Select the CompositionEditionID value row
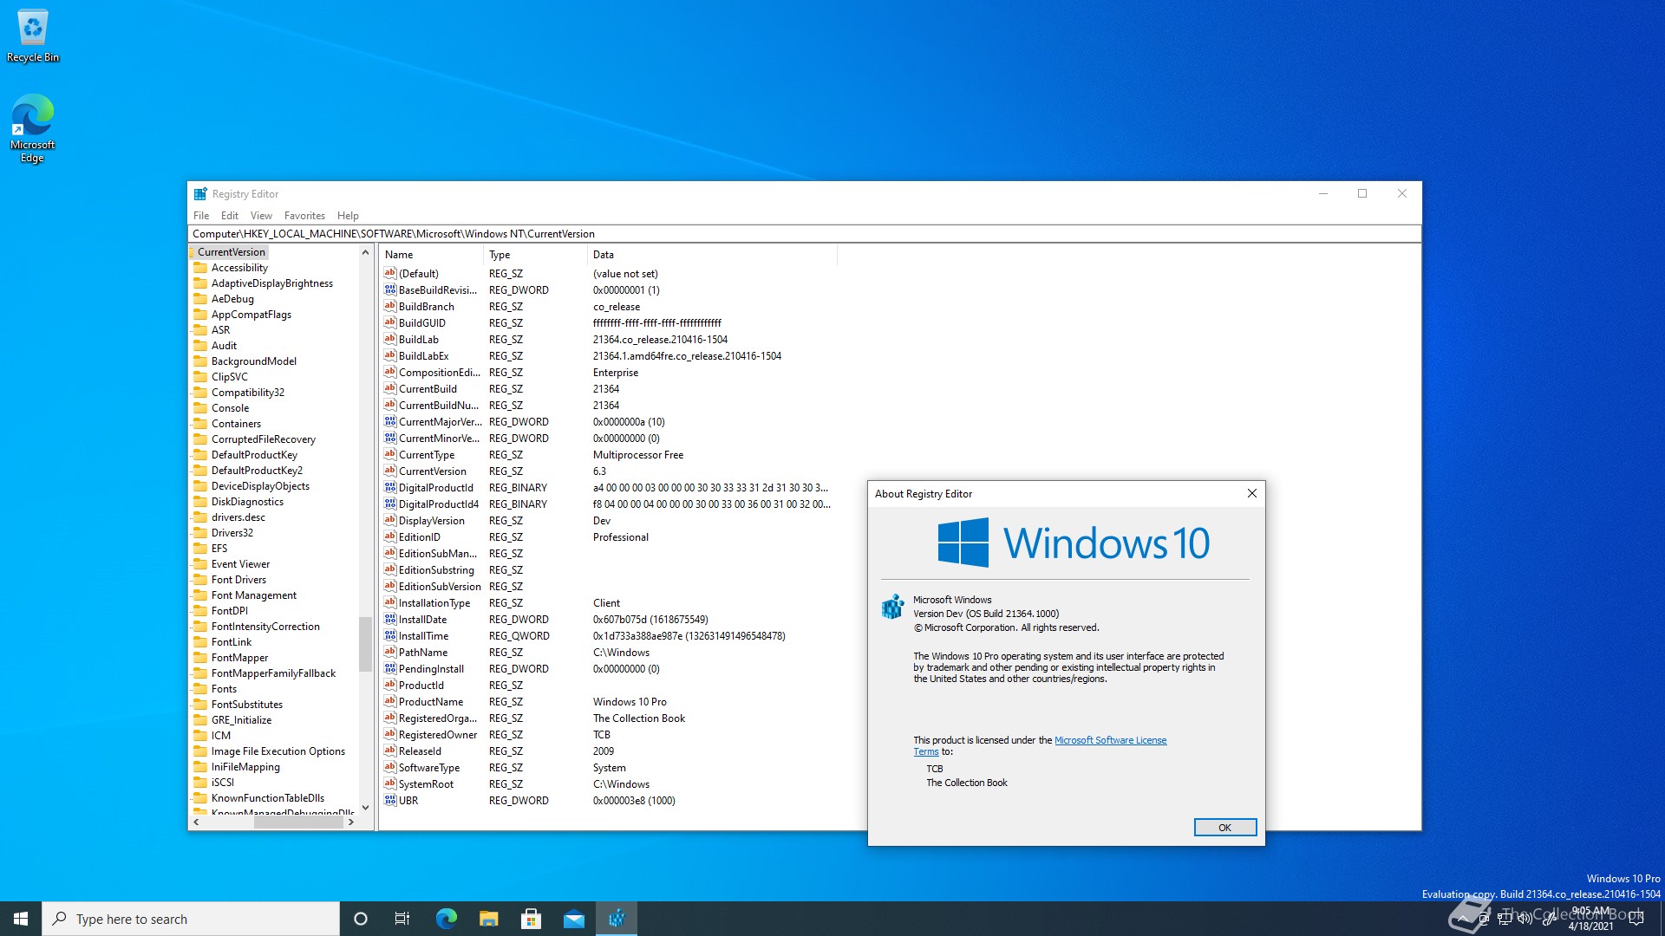 coord(607,373)
